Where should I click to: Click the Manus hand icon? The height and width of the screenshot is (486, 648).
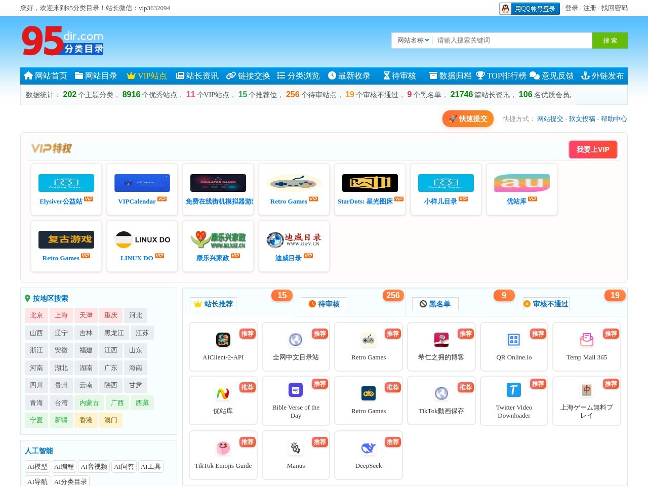(296, 448)
